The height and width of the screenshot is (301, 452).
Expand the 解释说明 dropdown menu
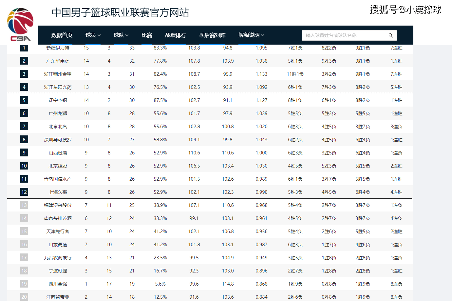251,35
